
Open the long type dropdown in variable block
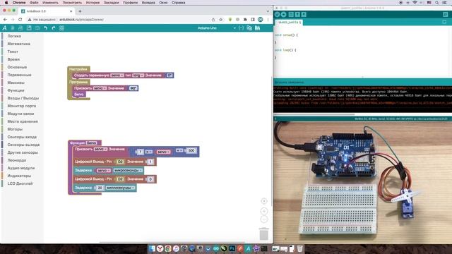(138, 75)
